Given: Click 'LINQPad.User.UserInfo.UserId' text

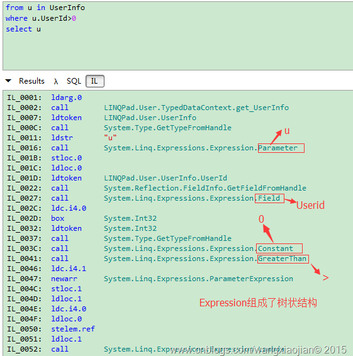Looking at the screenshot, I should 165,178.
